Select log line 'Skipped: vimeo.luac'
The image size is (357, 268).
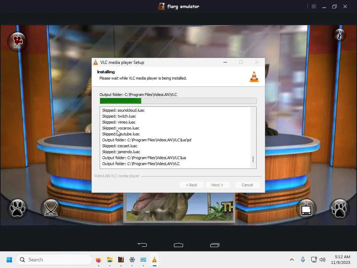[x=119, y=122]
